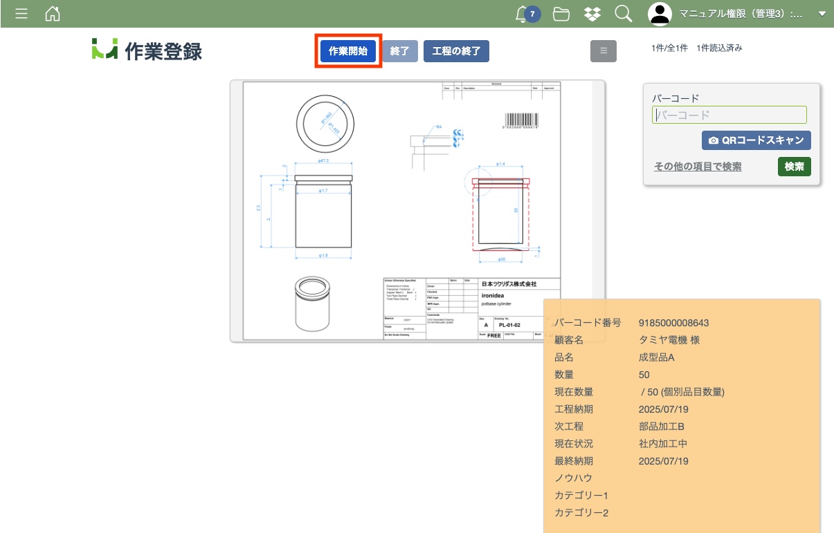Open the hamburger main menu
The image size is (834, 533).
(x=21, y=14)
